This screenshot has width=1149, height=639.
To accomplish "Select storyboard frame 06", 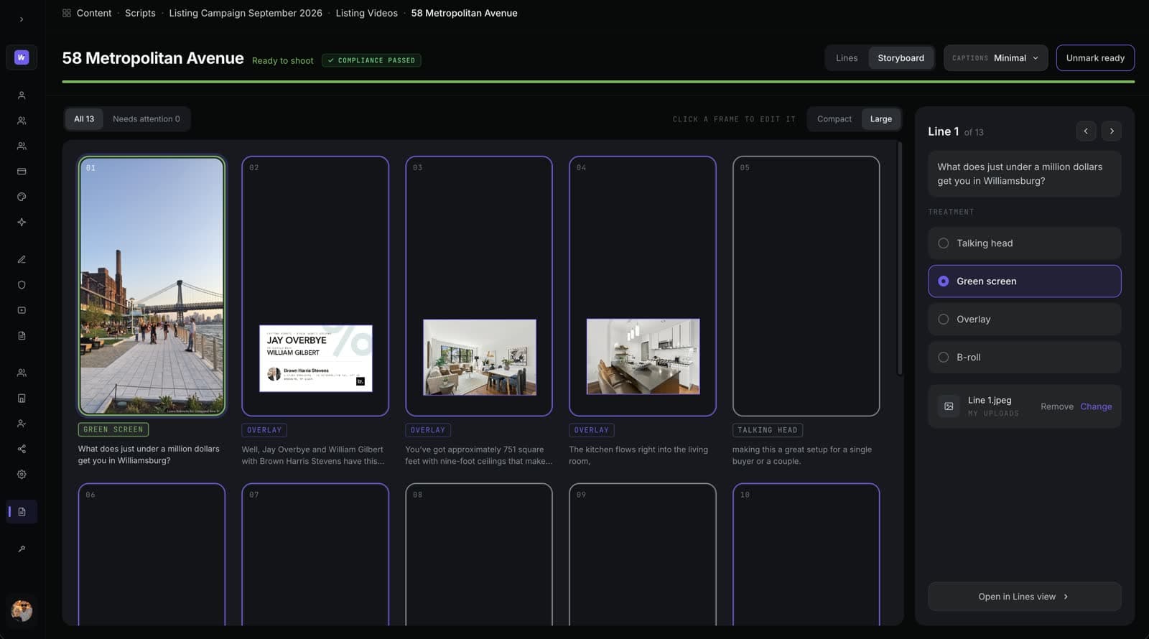I will (152, 554).
